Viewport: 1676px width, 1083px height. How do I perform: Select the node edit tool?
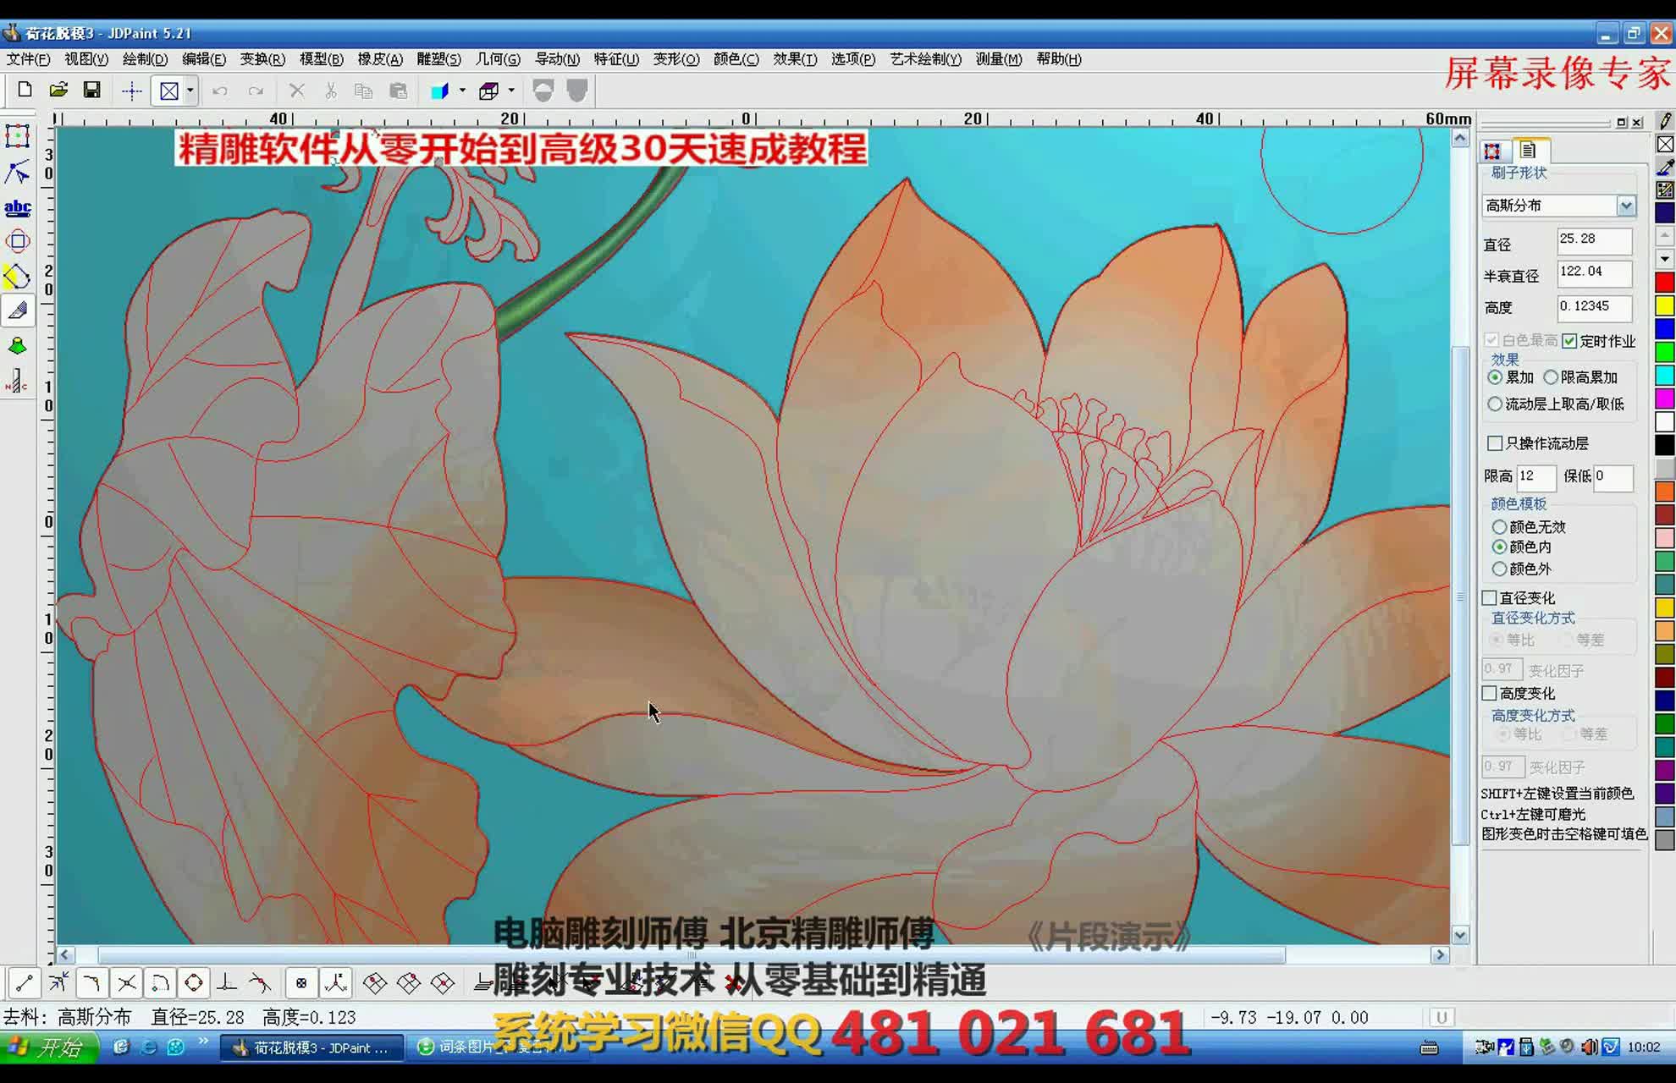tap(17, 173)
